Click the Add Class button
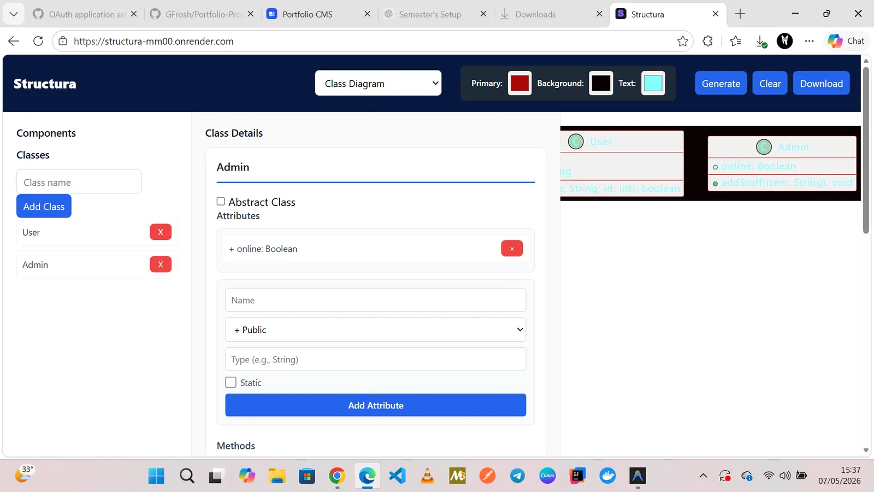This screenshot has height=492, width=874. (x=44, y=206)
